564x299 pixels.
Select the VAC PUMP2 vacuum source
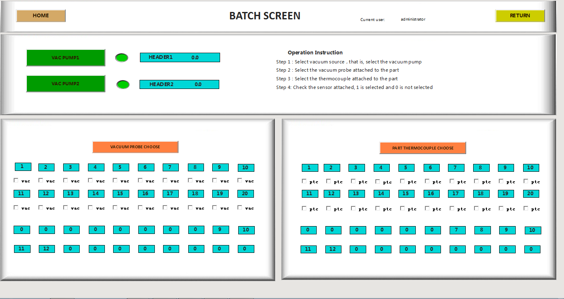(66, 84)
